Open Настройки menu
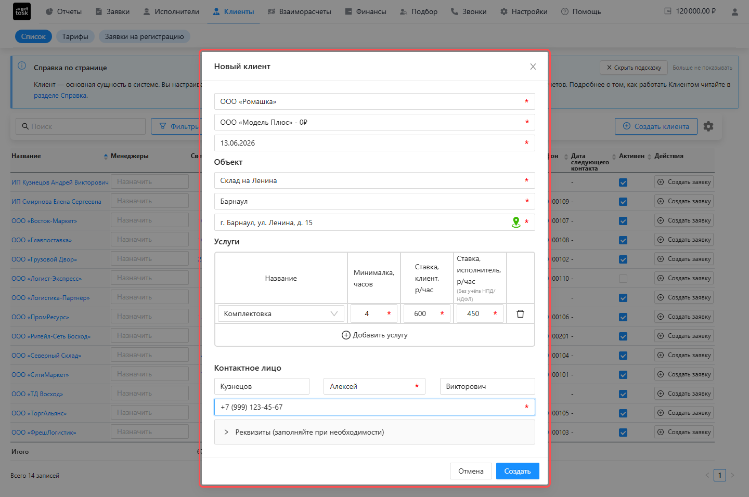This screenshot has height=497, width=749. 524,11
